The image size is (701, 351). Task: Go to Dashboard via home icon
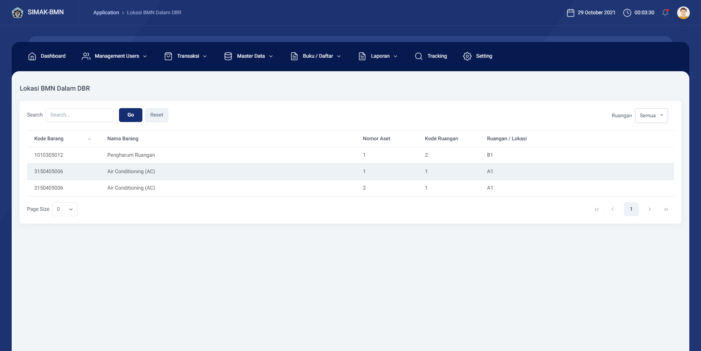(x=32, y=56)
